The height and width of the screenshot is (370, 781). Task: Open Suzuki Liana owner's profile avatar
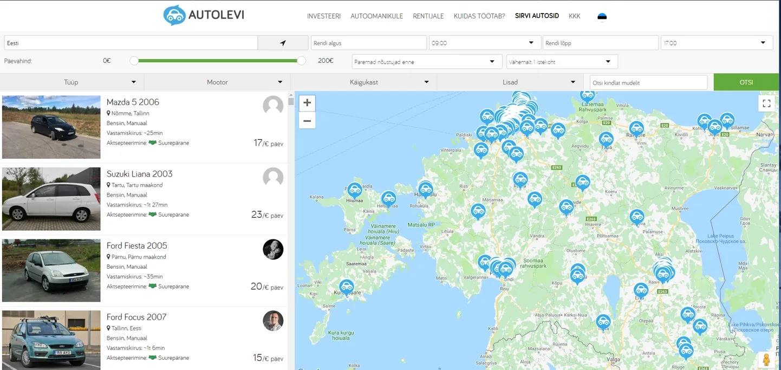click(273, 177)
